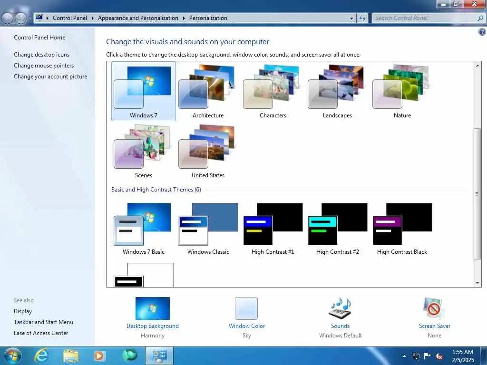Choose the Characters theme
Viewport: 487px width, 365px height.
click(273, 91)
